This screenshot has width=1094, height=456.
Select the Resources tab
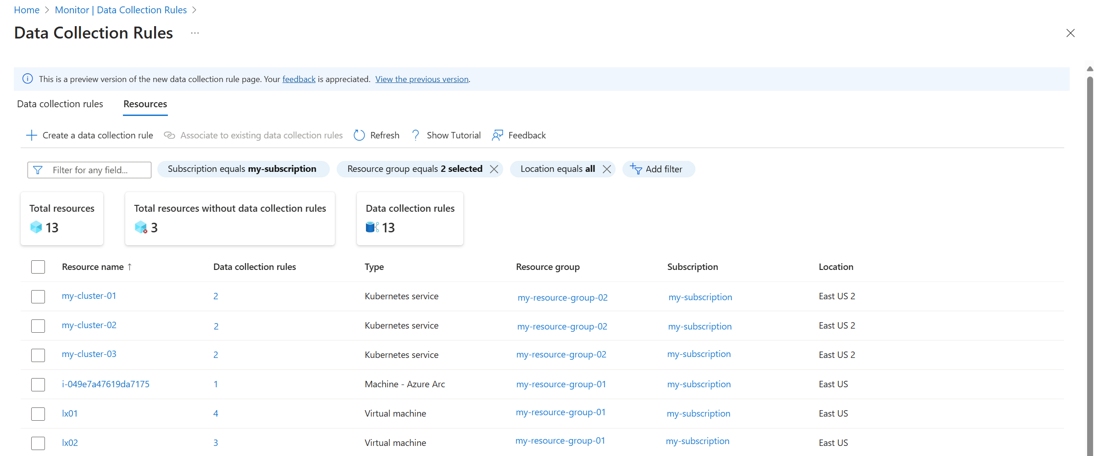145,104
